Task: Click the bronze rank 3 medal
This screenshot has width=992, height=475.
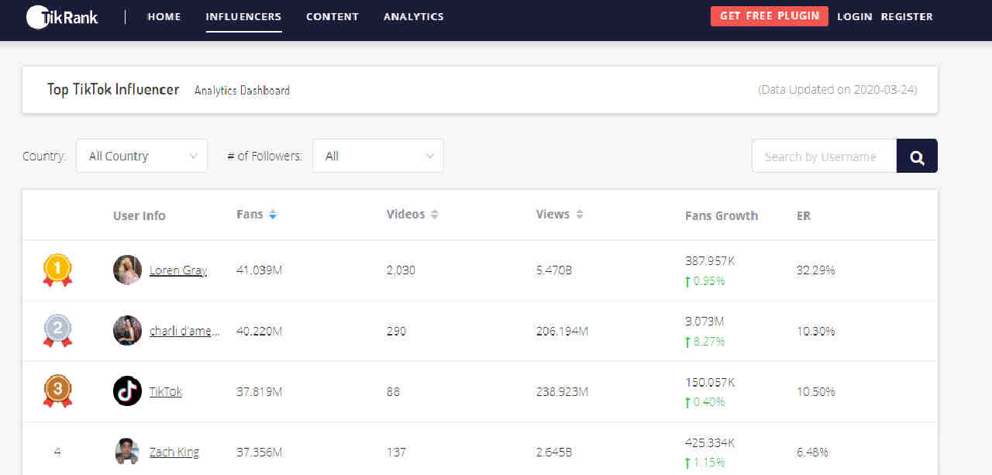Action: (57, 391)
